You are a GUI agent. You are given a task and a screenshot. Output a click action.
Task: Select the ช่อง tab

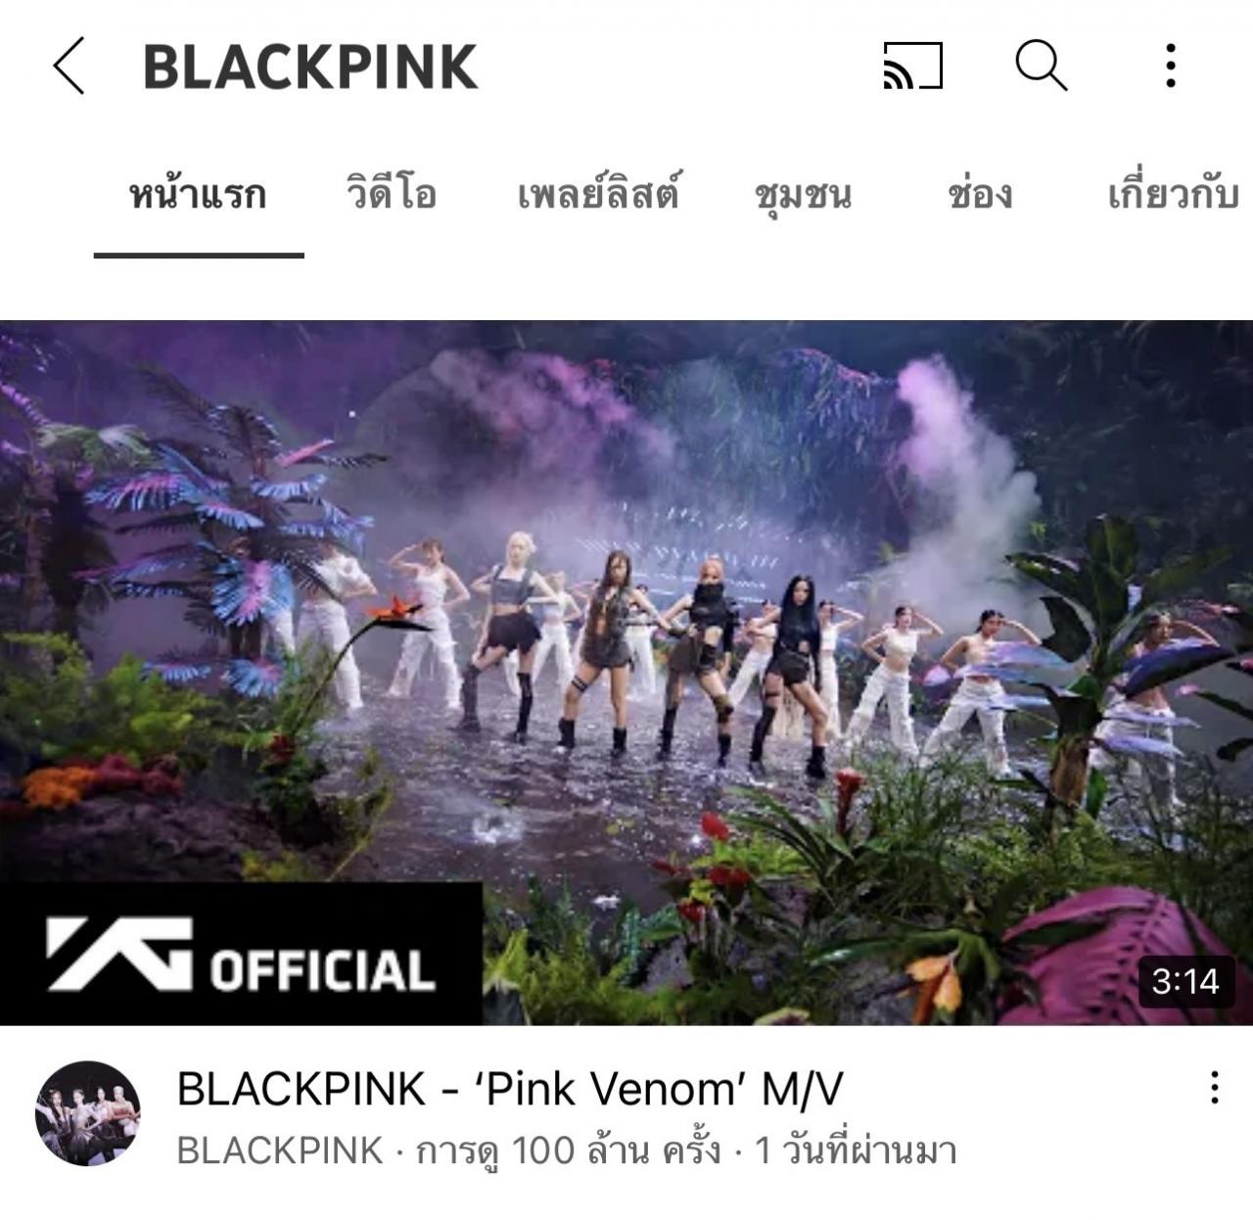[x=980, y=193]
